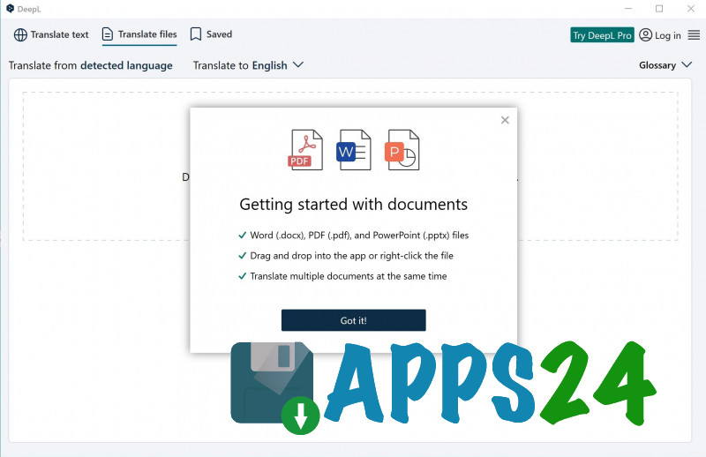Viewport: 706px width, 457px height.
Task: Click the Word, PDF, and PowerPoint files line
Action: coord(354,235)
